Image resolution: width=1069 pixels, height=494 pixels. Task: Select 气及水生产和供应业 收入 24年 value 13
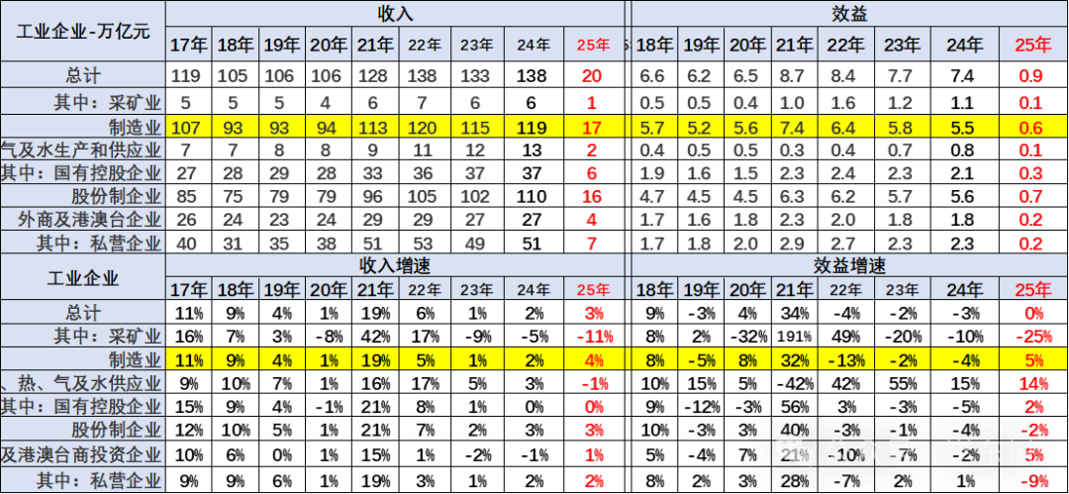click(532, 150)
